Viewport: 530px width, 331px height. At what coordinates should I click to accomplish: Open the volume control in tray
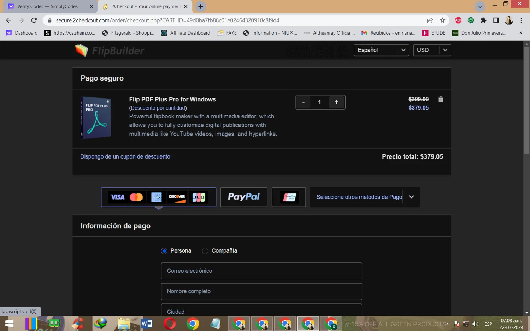(x=476, y=324)
